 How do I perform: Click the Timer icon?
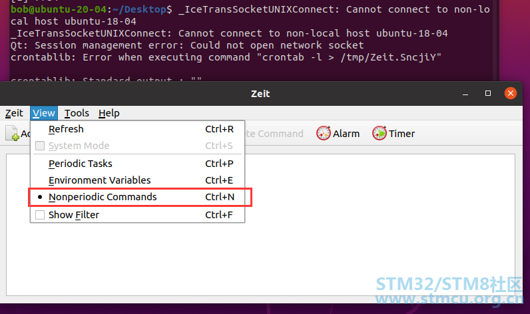point(380,133)
